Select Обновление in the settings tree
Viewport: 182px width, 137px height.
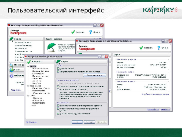[37, 98]
